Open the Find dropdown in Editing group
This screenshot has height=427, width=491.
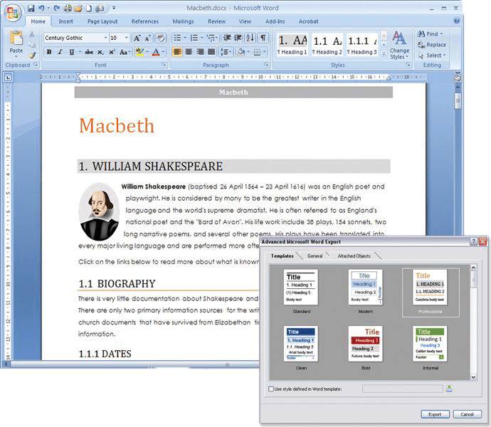click(431, 34)
